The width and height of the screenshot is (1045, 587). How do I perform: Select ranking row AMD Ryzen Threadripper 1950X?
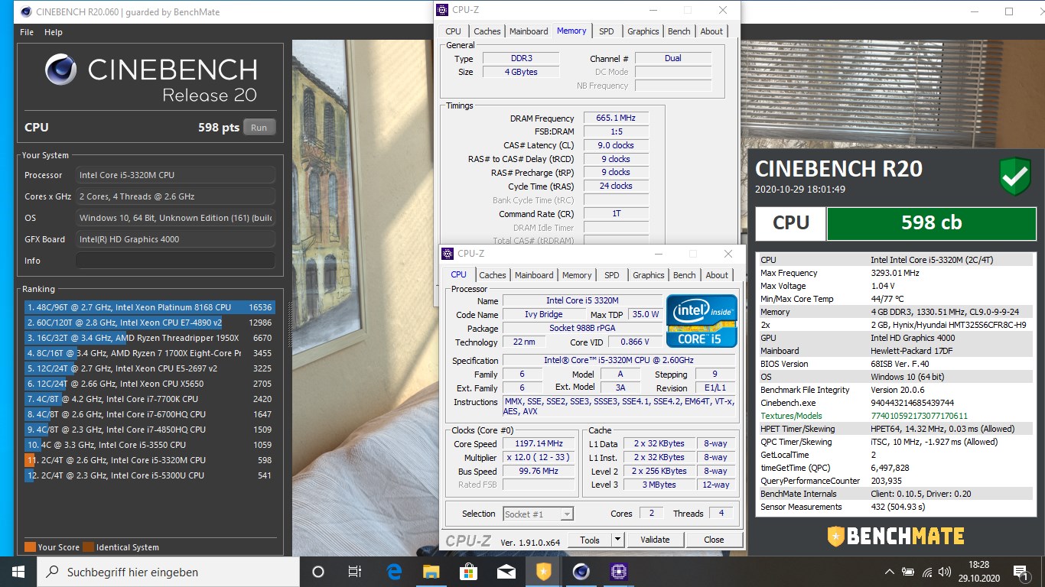(149, 338)
